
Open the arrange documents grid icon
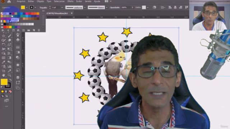[x=106, y=1]
